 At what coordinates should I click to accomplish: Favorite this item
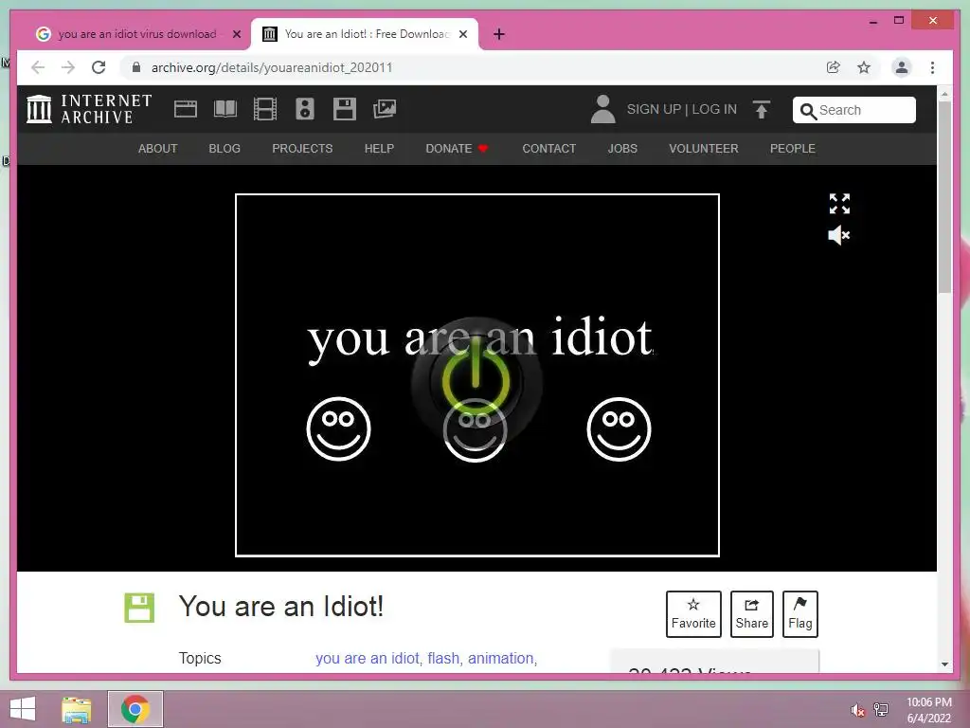(693, 614)
